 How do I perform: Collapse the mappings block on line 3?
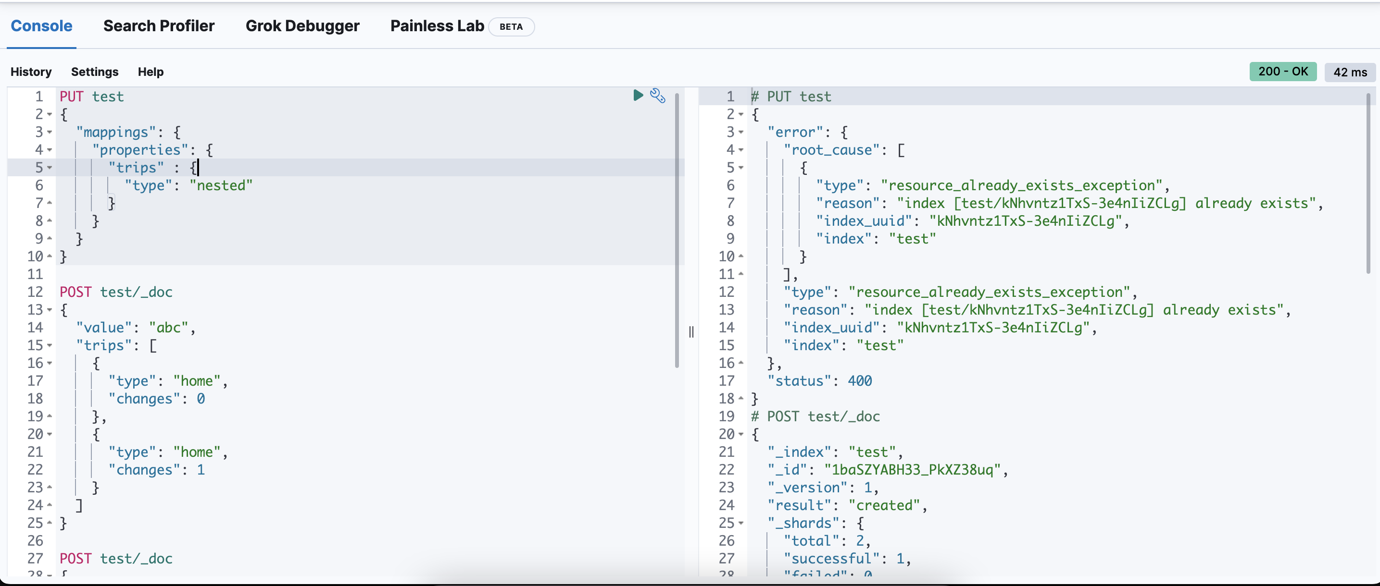pyautogui.click(x=49, y=132)
